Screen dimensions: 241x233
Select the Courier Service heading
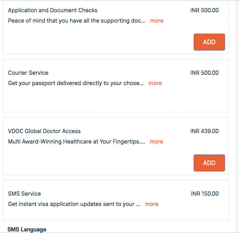pos(28,73)
